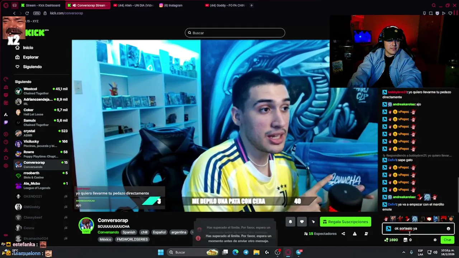
Task: Focus the Buscar search field on Kick
Action: tap(235, 33)
